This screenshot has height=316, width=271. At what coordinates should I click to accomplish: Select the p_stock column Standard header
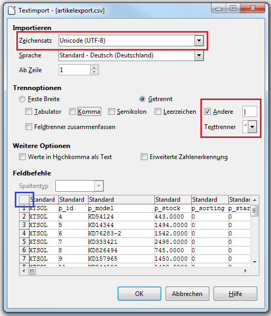pyautogui.click(x=173, y=200)
